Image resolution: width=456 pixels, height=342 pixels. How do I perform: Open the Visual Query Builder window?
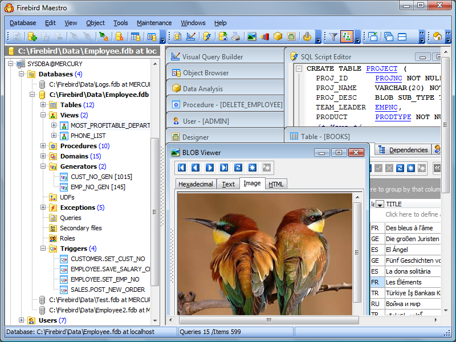(213, 57)
